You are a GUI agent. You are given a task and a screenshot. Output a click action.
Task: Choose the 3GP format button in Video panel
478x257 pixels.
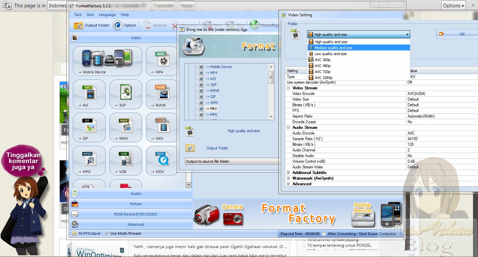[x=126, y=94]
